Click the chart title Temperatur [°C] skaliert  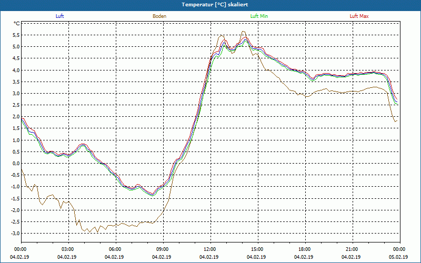(215, 5)
